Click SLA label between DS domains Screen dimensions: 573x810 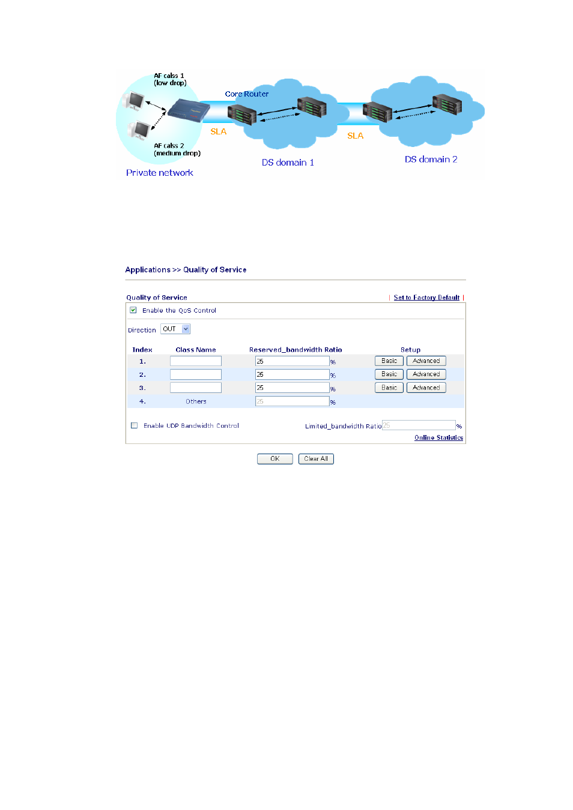click(x=356, y=136)
